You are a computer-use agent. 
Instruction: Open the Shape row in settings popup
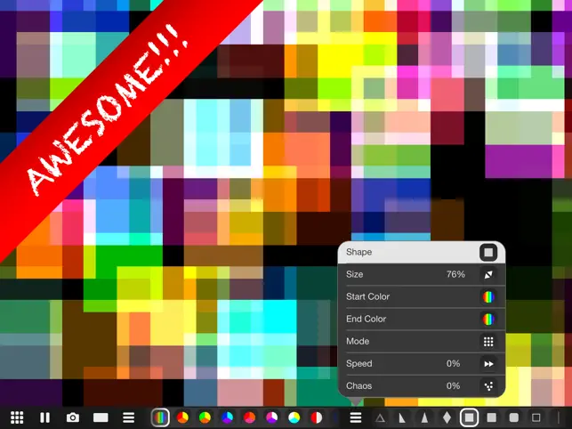tap(422, 252)
